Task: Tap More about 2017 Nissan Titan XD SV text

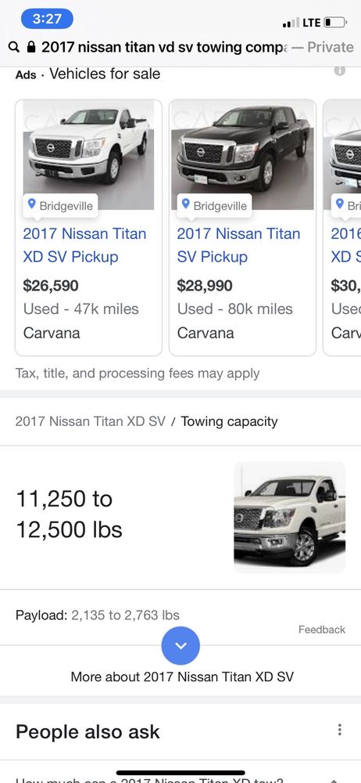Action: (x=182, y=677)
